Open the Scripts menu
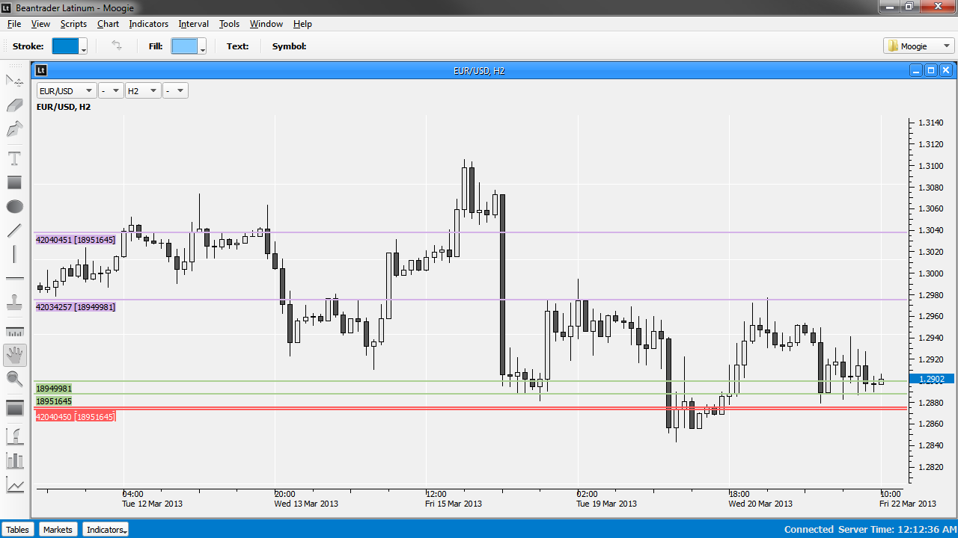Screen dimensions: 958x538 pyautogui.click(x=73, y=24)
